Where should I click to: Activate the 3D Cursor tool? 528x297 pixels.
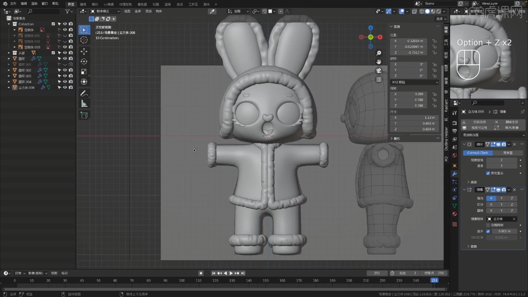click(x=84, y=40)
